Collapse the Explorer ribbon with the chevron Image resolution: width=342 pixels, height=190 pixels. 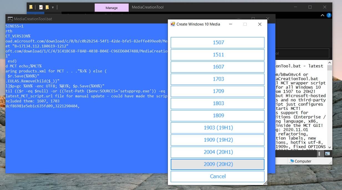322,16
